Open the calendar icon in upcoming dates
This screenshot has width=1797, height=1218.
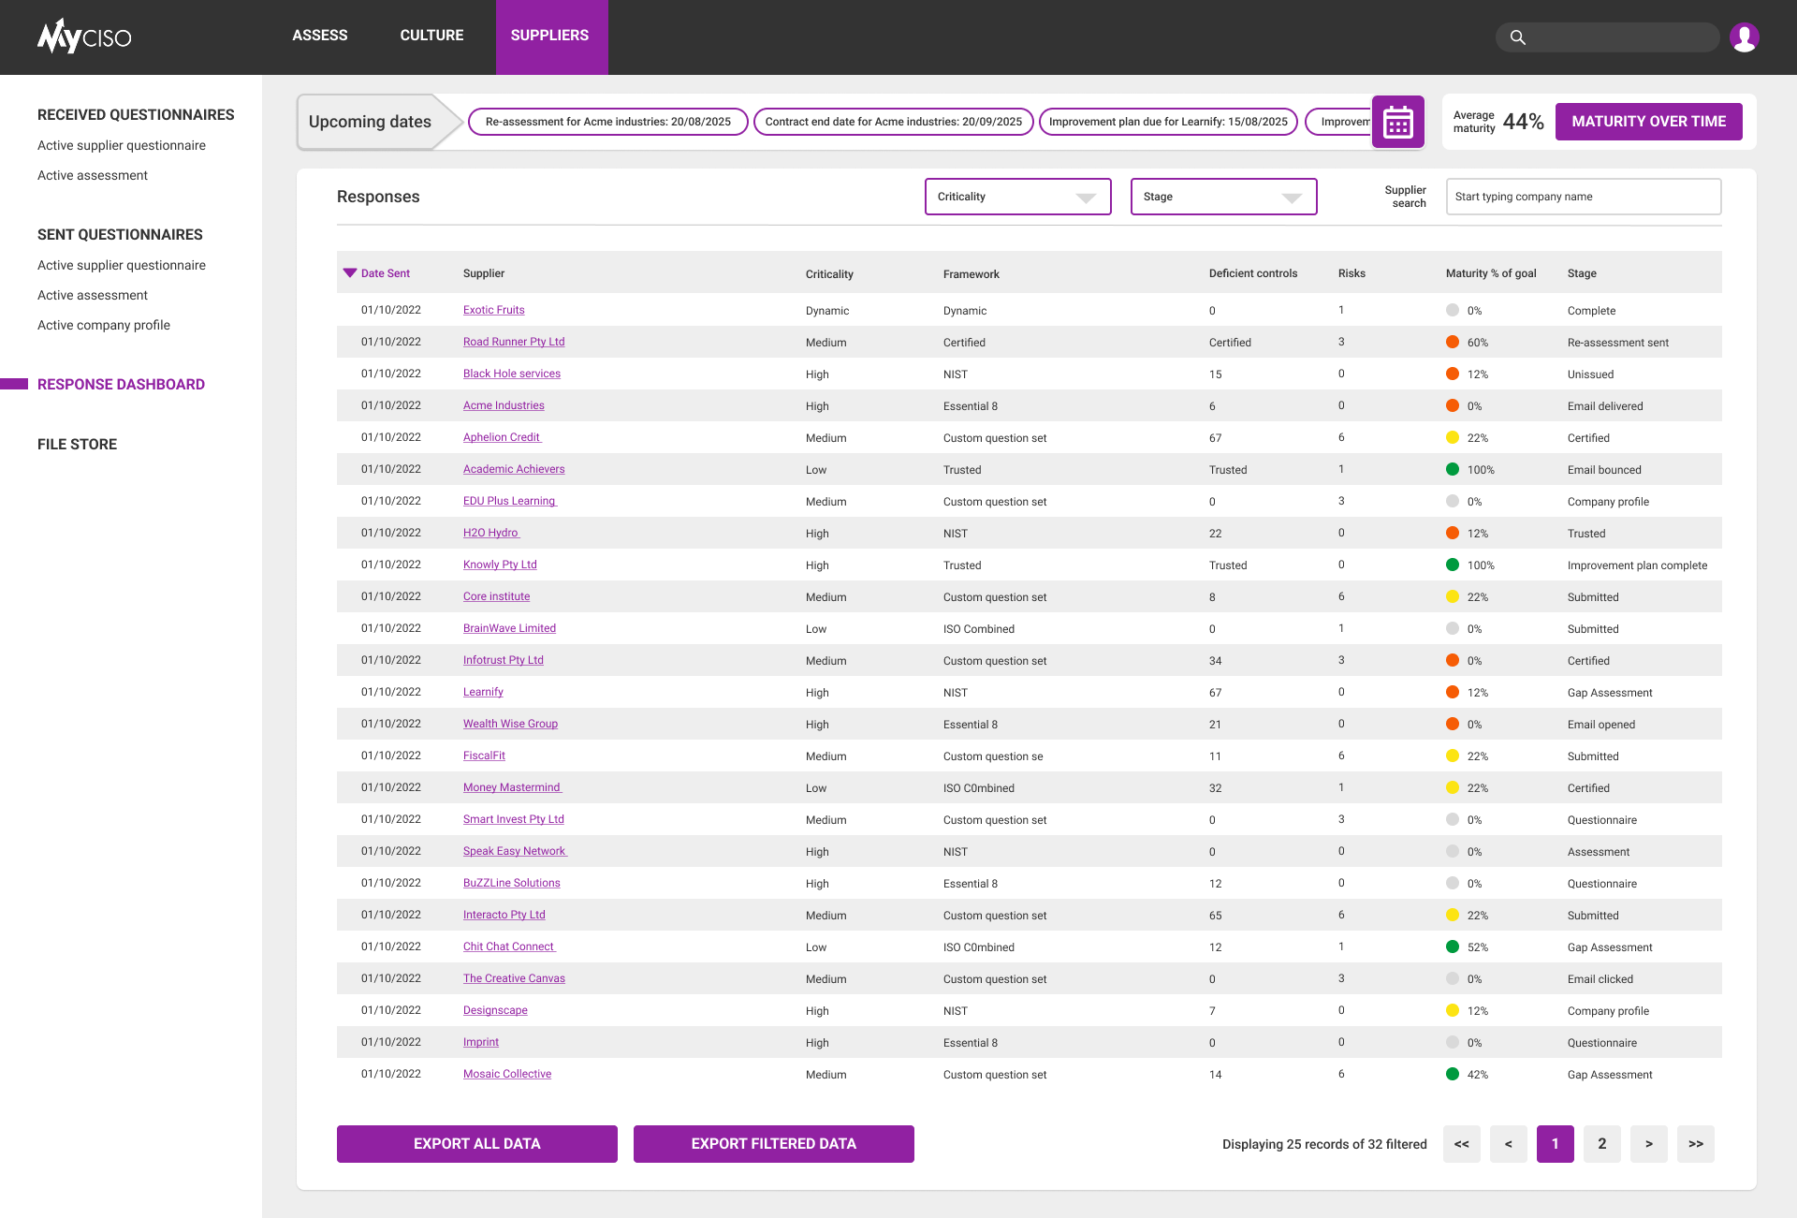1397,122
